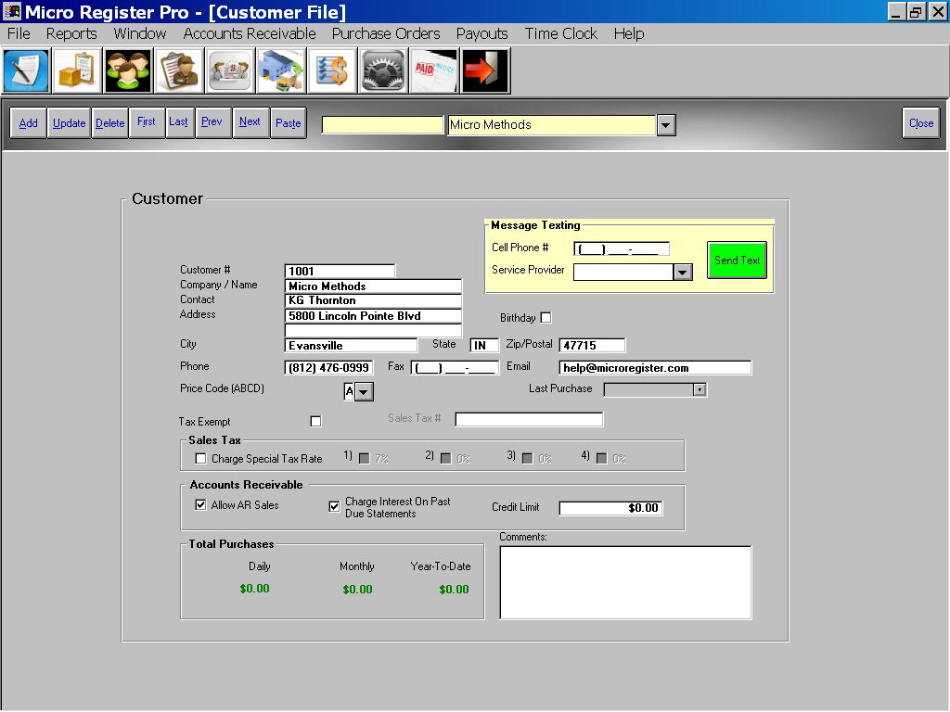Toggle the tax rate 3) 0% checkbox

527,458
